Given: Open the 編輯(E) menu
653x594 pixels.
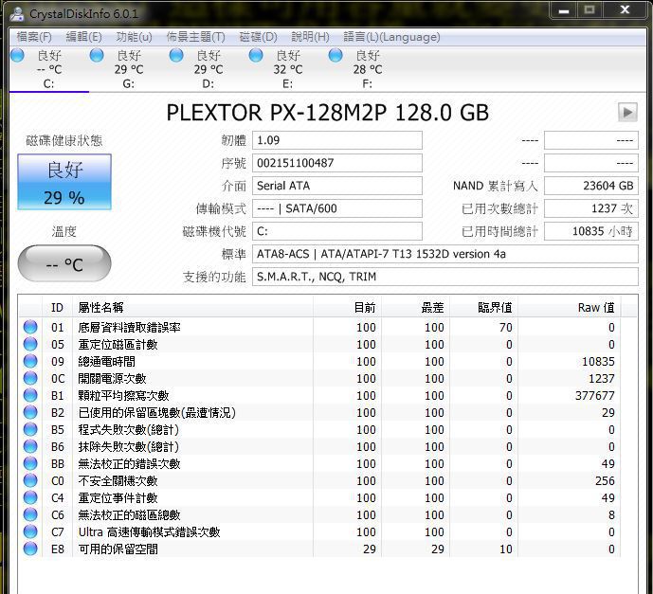Looking at the screenshot, I should click(x=83, y=37).
